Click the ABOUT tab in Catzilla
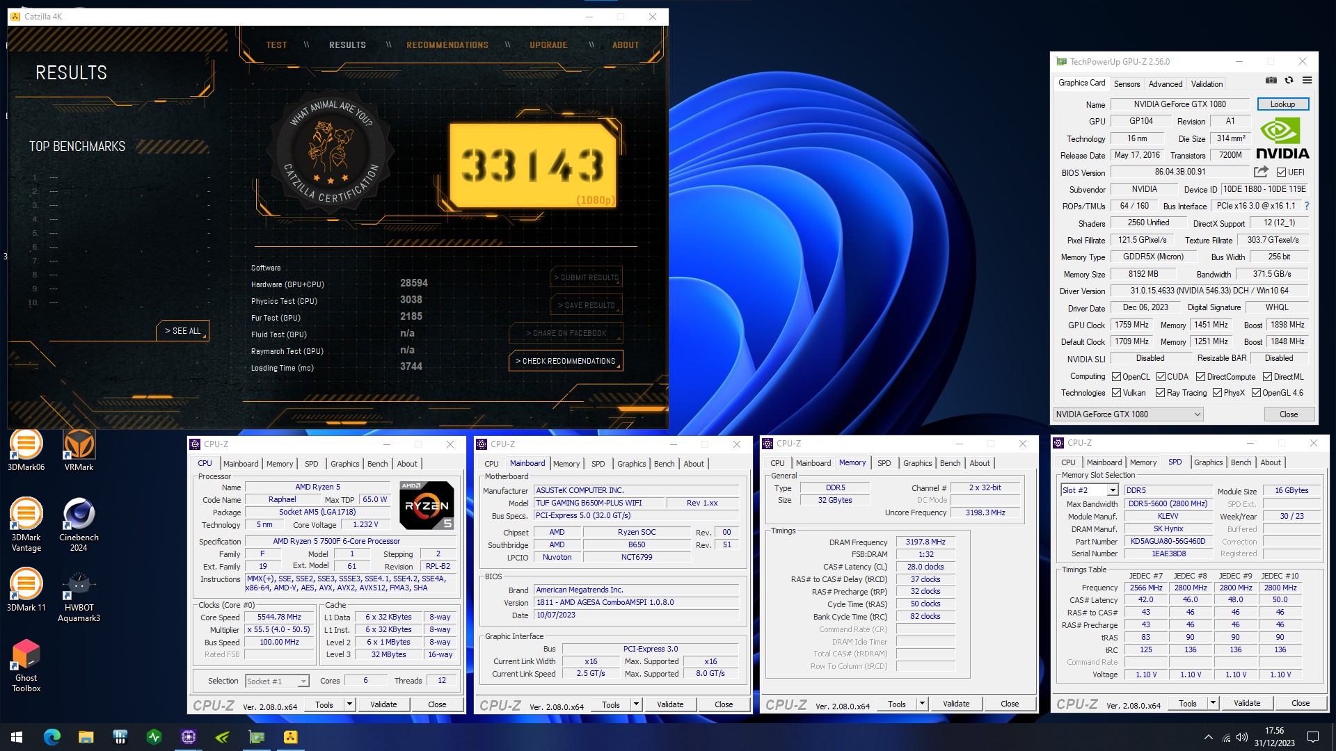This screenshot has height=751, width=1336. pyautogui.click(x=625, y=45)
